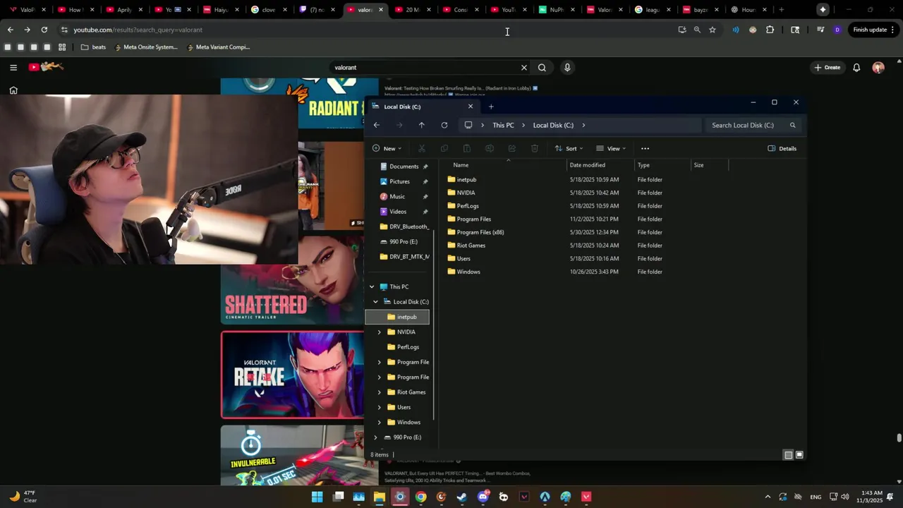This screenshot has width=903, height=508.
Task: Open YouTube account avatar menu
Action: [878, 68]
